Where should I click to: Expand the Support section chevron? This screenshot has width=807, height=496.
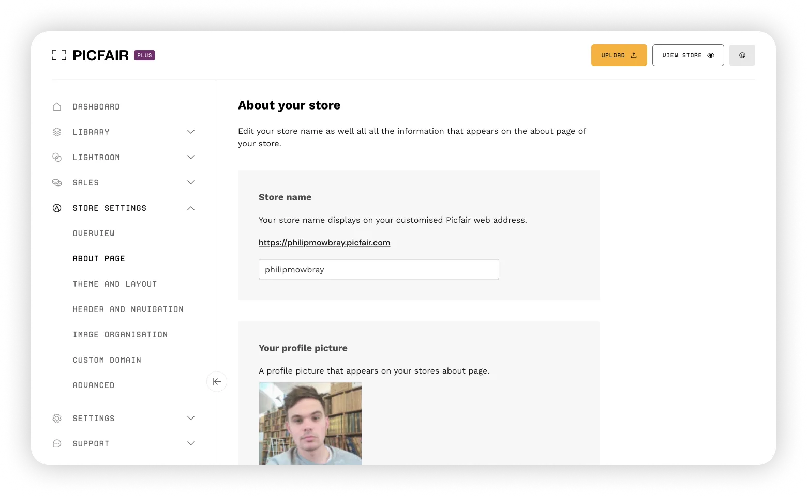click(x=191, y=443)
